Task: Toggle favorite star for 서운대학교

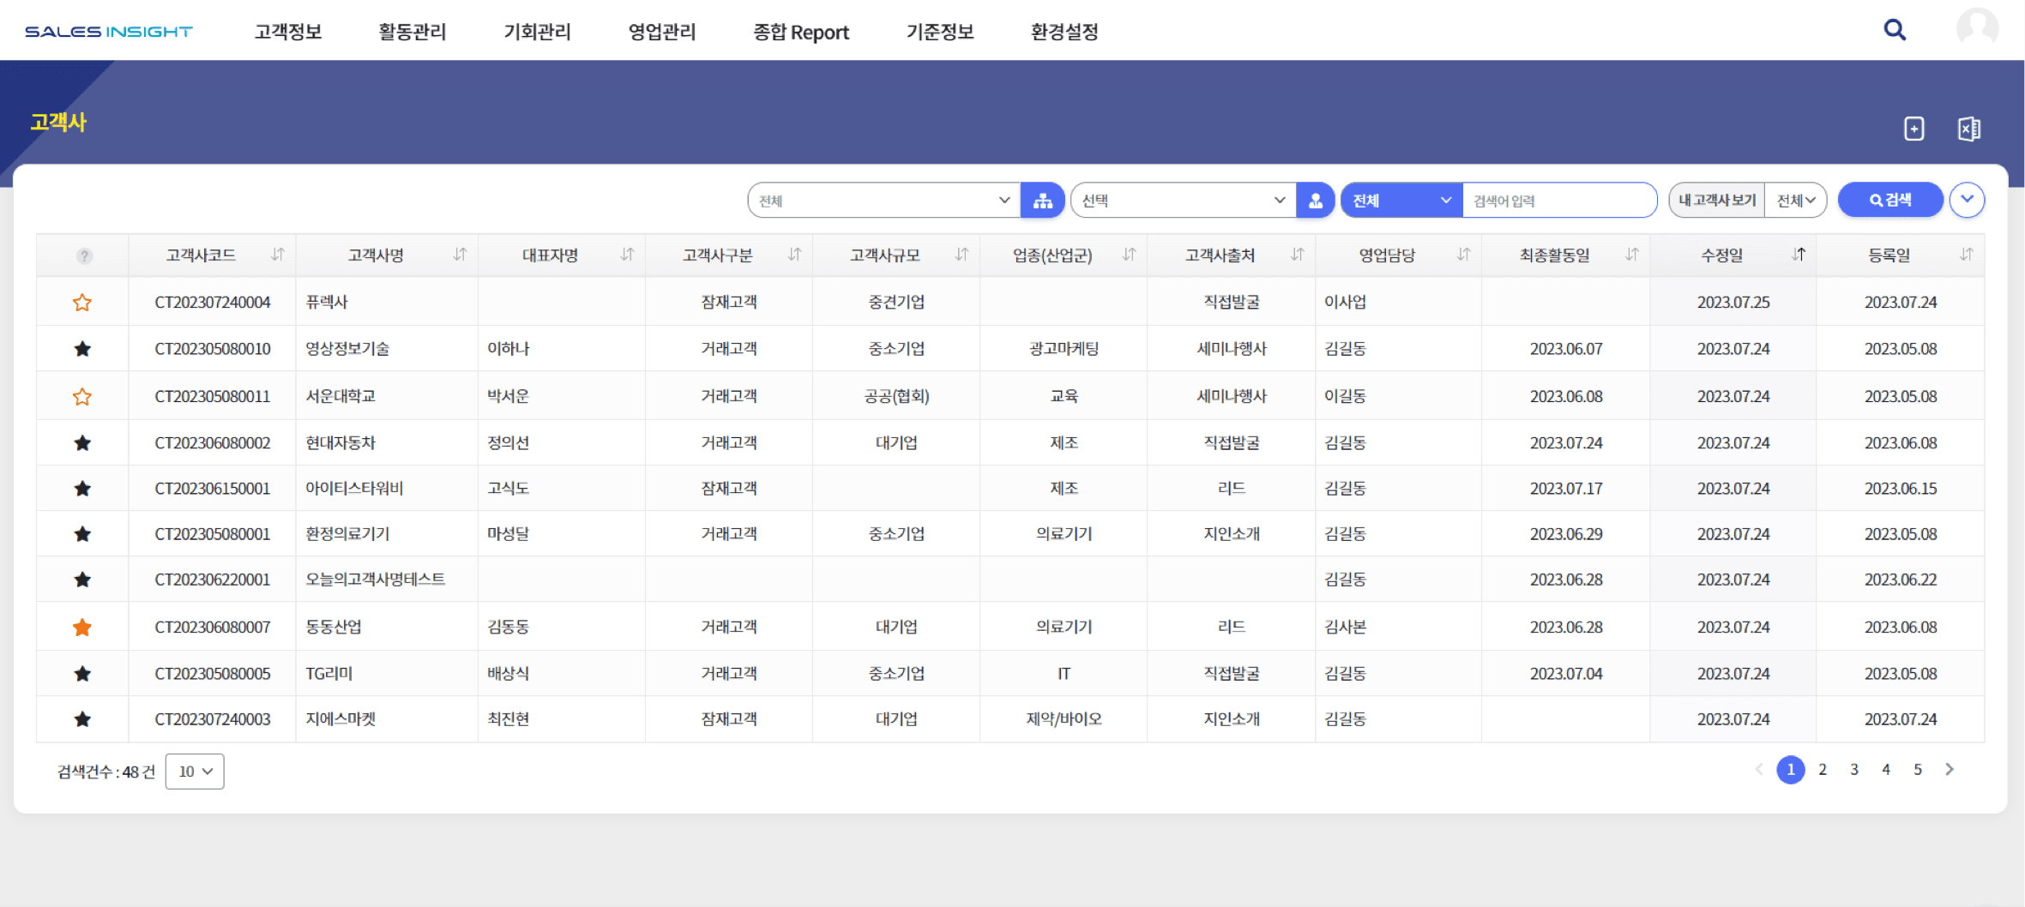Action: [82, 397]
